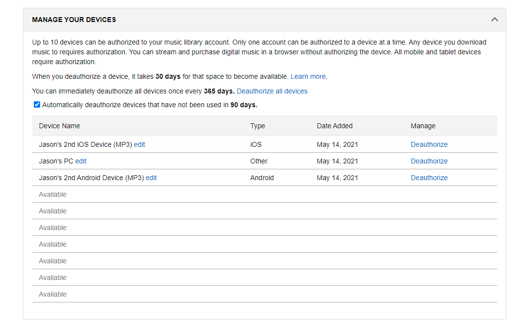Deauthorize Jason's 2nd iOS Device
Viewport: 527px width, 324px height.
point(429,144)
